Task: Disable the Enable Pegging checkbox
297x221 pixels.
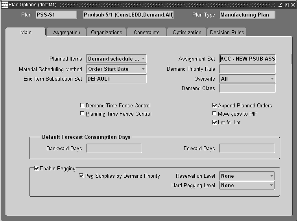Action: pos(37,168)
